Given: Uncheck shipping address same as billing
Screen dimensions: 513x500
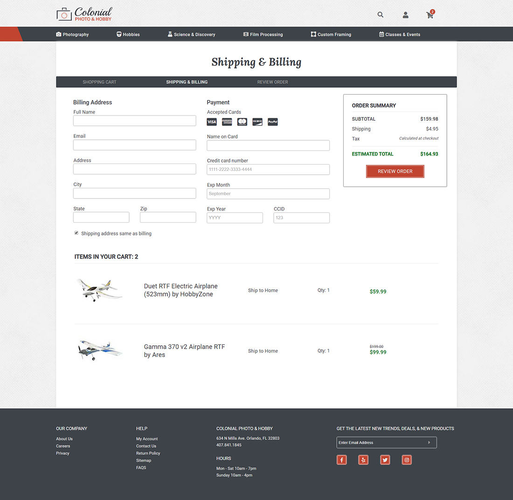Looking at the screenshot, I should (76, 233).
